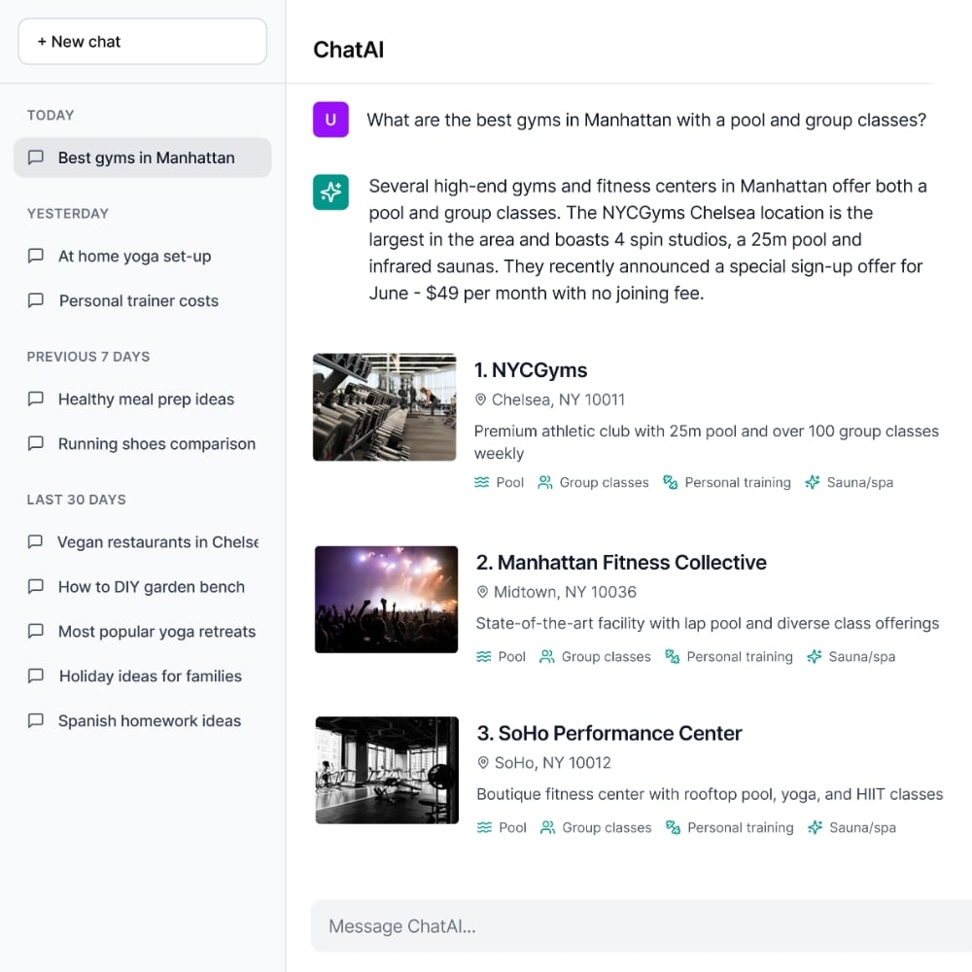
Task: Click Personal training icon under SoHo Performance Center
Action: pos(673,827)
